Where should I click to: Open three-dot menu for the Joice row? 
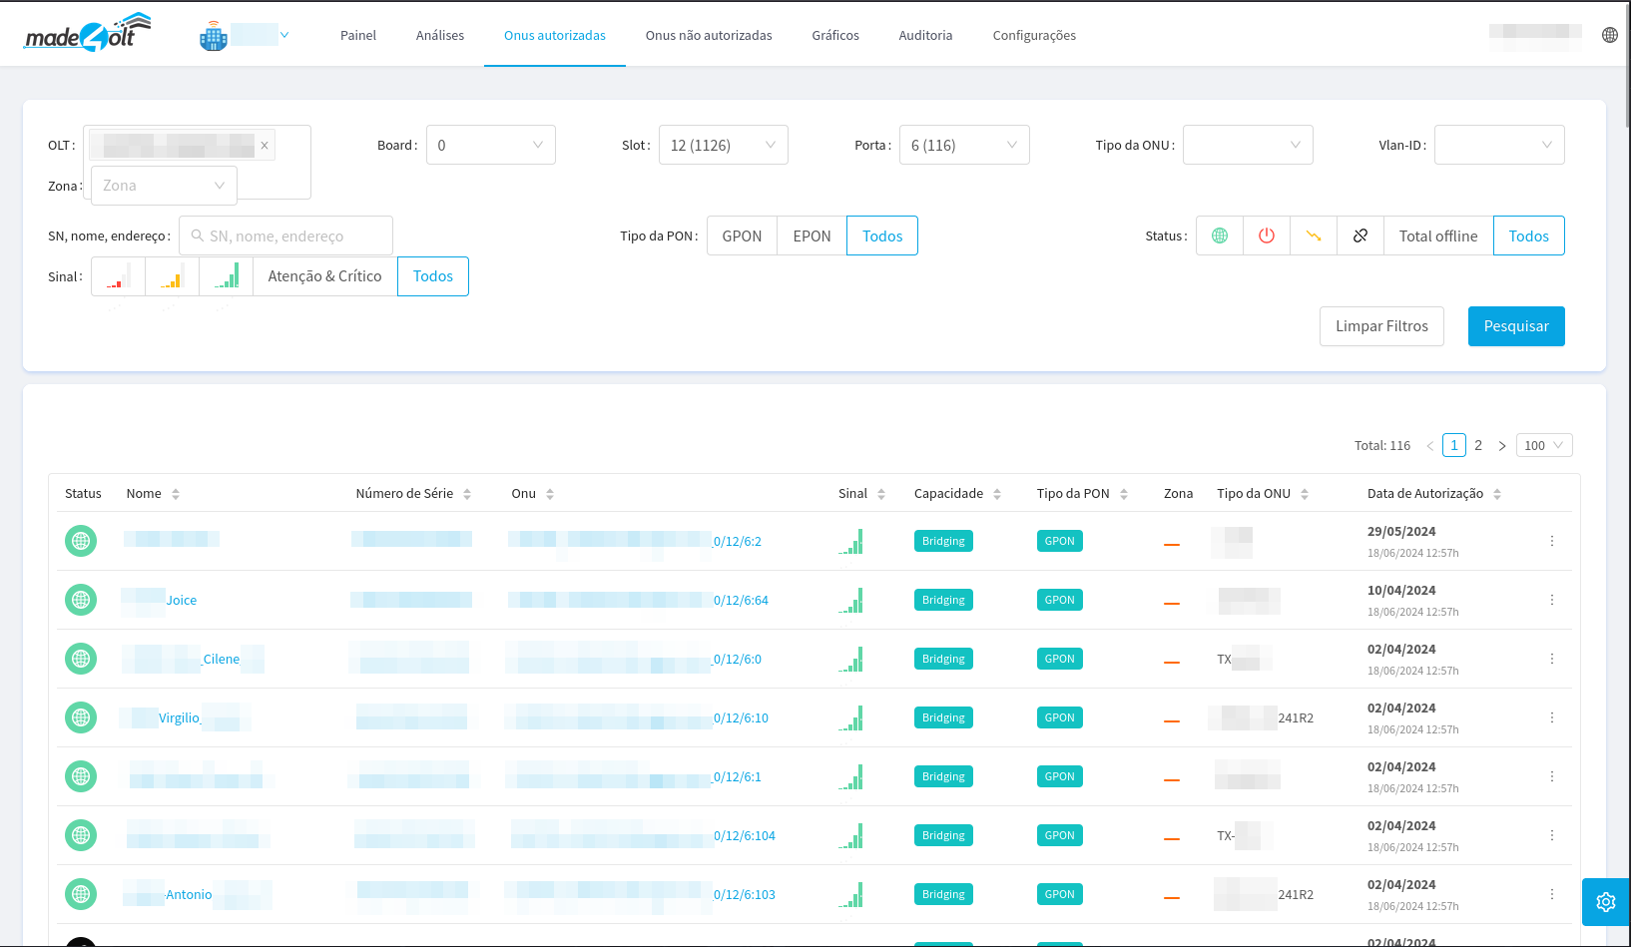pos(1551,600)
